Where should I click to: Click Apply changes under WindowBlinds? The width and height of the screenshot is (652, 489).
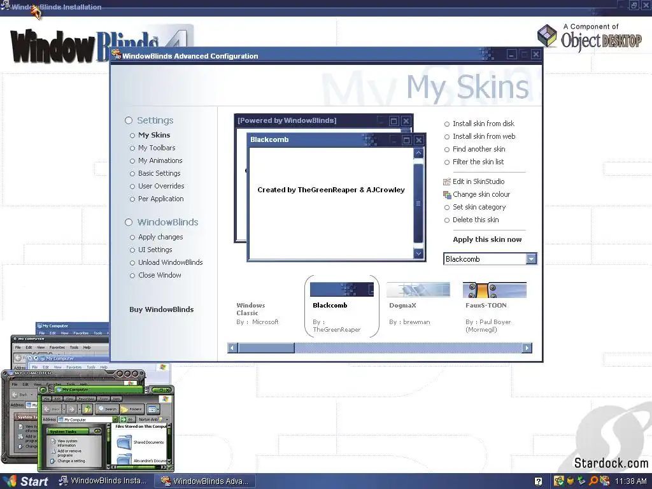[x=157, y=237]
